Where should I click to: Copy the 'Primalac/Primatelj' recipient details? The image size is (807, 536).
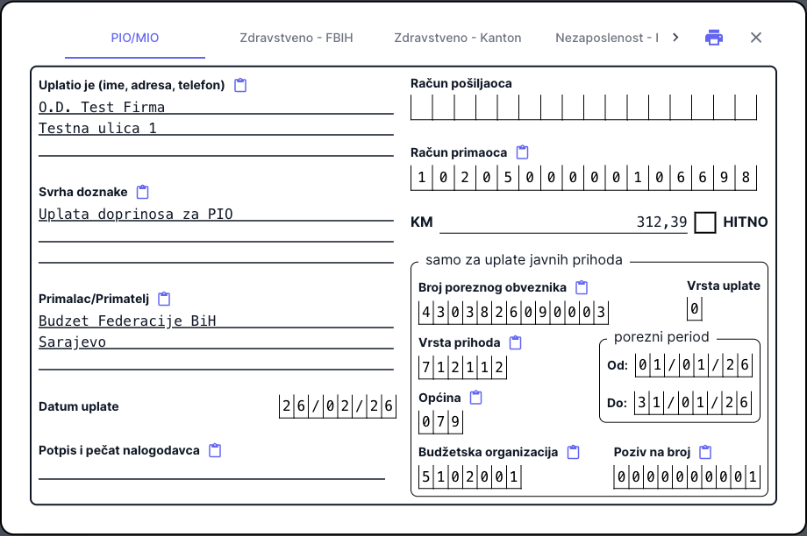point(164,299)
